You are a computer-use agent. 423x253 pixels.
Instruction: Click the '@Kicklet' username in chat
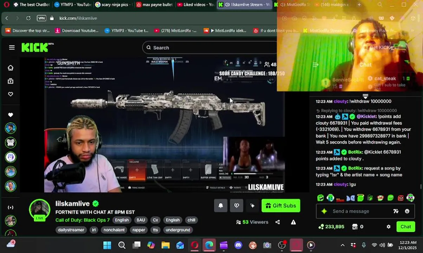tap(366, 116)
